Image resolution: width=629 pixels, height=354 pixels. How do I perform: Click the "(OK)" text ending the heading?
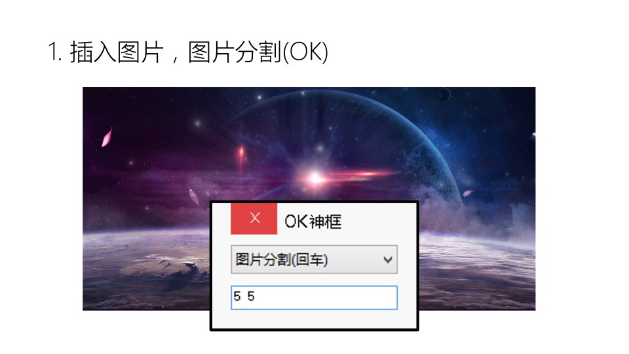(305, 52)
